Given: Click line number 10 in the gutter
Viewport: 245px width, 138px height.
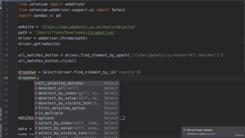Looking at the screenshot, I should coord(6,55).
